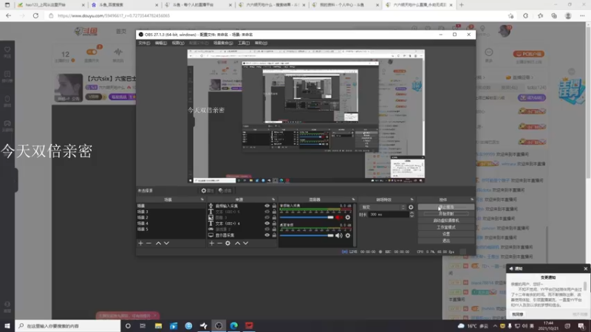Viewport: 591px width, 332px height.
Task: Remove selected source with the minus icon
Action: click(219, 243)
